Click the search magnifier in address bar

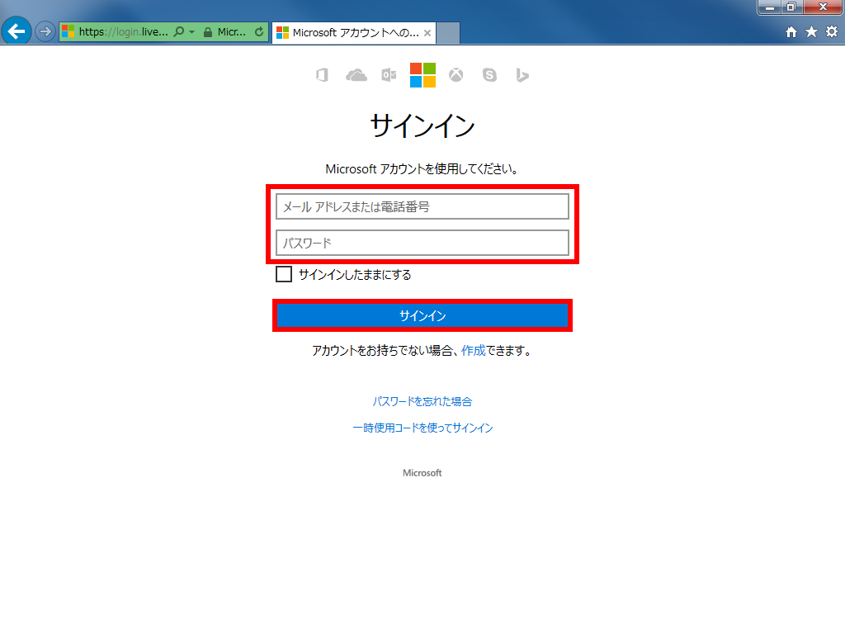(179, 32)
